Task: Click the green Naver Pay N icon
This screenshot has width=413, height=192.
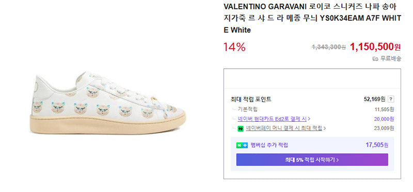Action: click(x=240, y=129)
